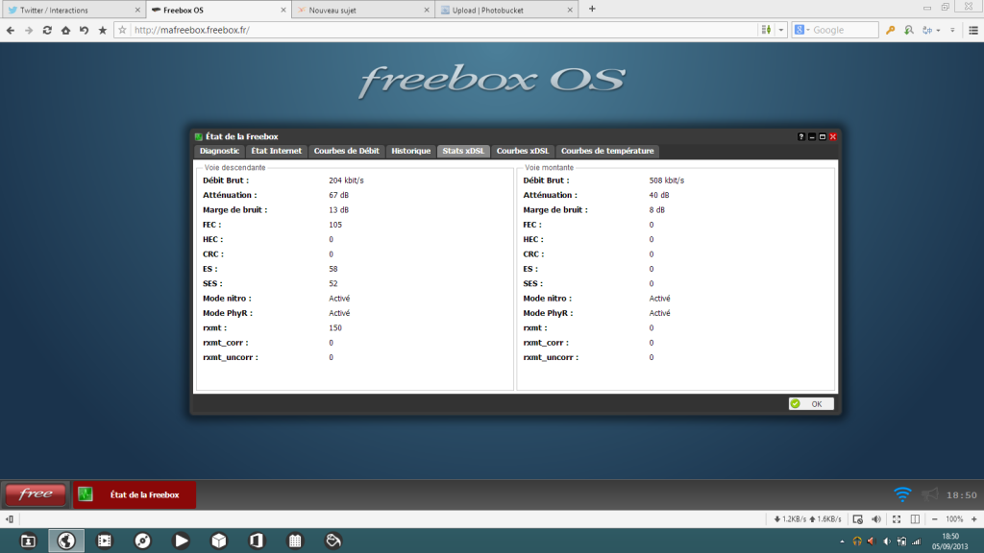Open the cube taskbar icon

click(219, 541)
